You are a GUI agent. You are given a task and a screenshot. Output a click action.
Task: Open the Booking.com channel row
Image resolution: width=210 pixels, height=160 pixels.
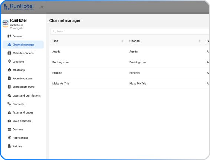(x=129, y=62)
